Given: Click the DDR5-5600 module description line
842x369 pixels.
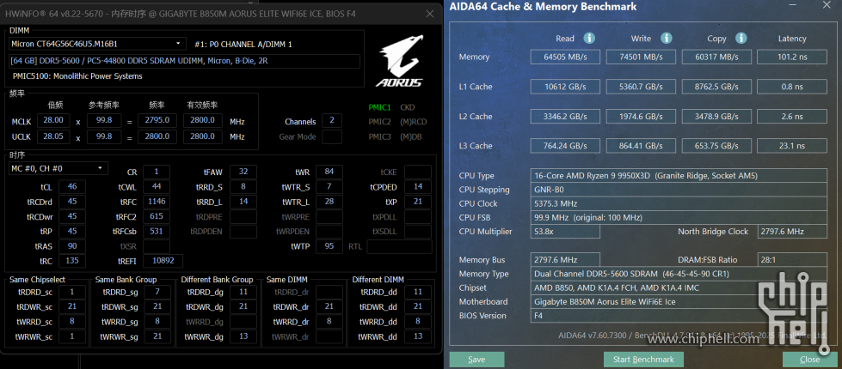Looking at the screenshot, I should coord(184,61).
